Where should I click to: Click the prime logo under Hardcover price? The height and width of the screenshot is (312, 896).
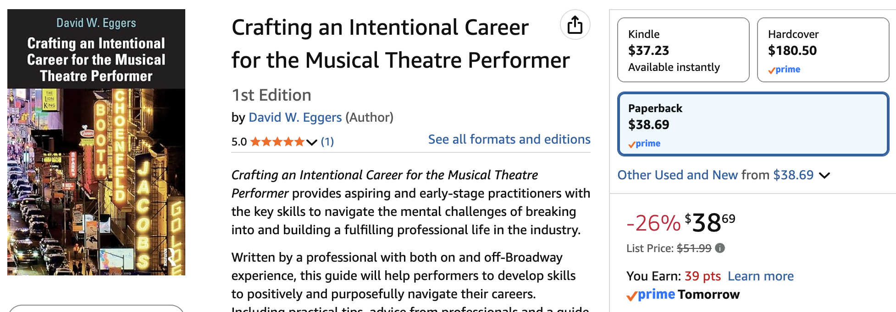click(x=785, y=70)
